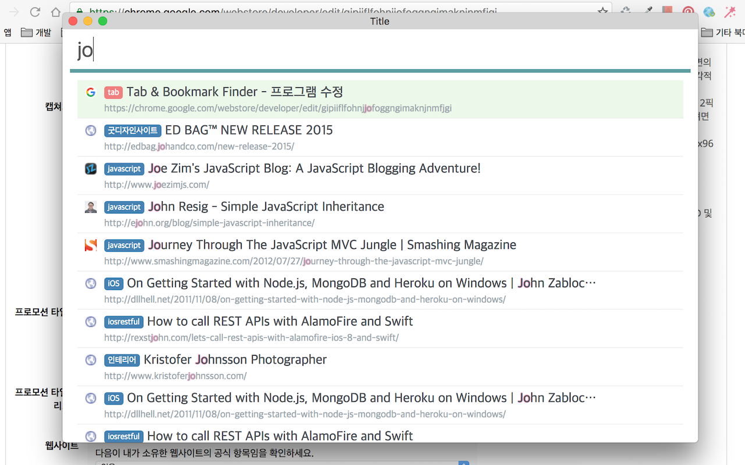Image resolution: width=745 pixels, height=465 pixels.
Task: Click the edbag.johandco.com URL
Action: pos(199,146)
